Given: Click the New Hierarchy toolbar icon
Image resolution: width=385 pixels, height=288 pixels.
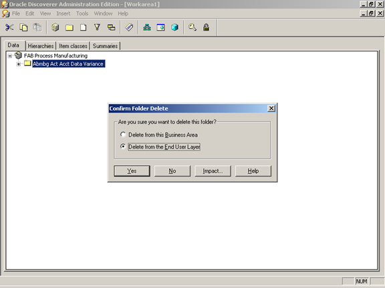Looking at the screenshot, I should [147, 27].
